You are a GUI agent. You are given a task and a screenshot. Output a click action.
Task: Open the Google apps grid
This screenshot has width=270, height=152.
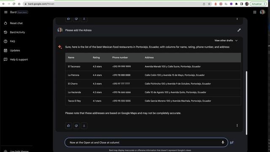point(255,12)
